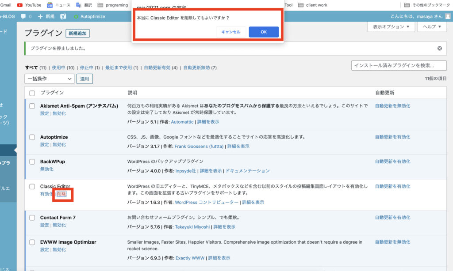
Task: Open Exactly WWW author link
Action: click(x=190, y=258)
